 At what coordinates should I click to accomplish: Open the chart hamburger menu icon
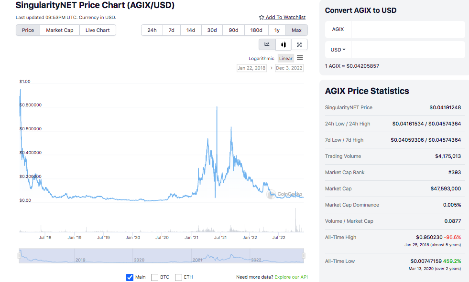point(300,58)
